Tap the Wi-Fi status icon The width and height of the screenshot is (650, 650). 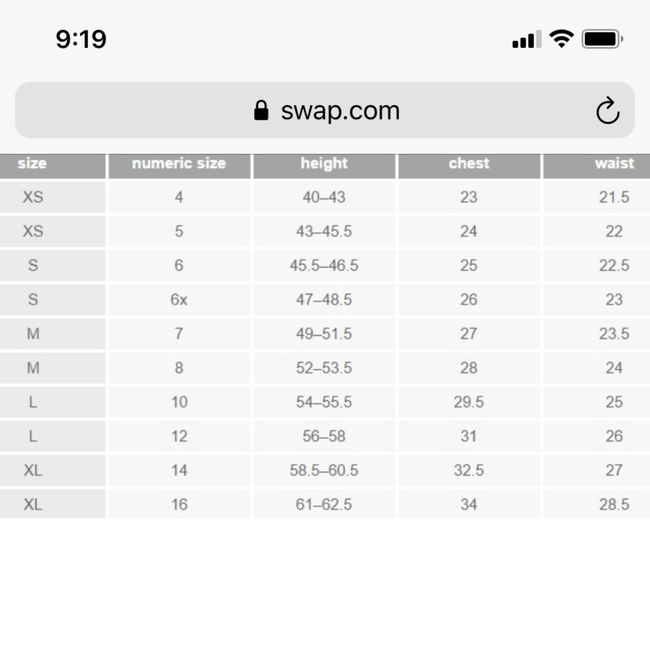(x=562, y=39)
